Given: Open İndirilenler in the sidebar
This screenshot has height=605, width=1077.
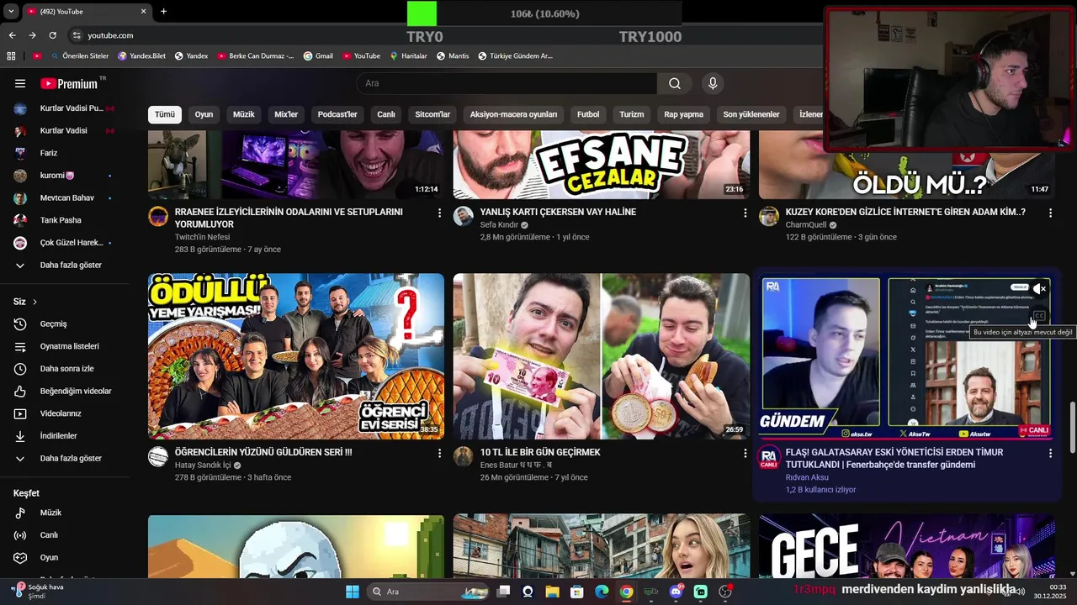Looking at the screenshot, I should coord(58,436).
